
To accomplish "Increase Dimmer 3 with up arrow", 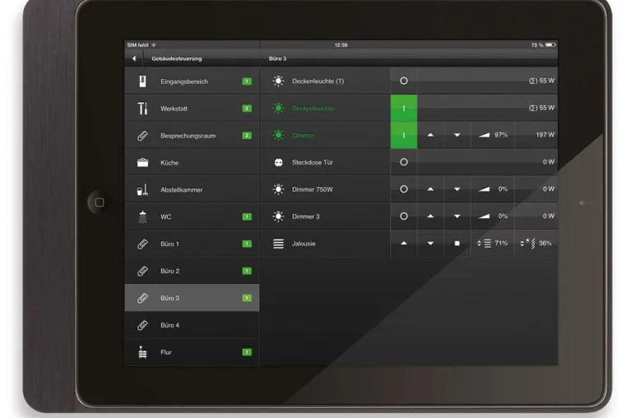I will [x=430, y=216].
